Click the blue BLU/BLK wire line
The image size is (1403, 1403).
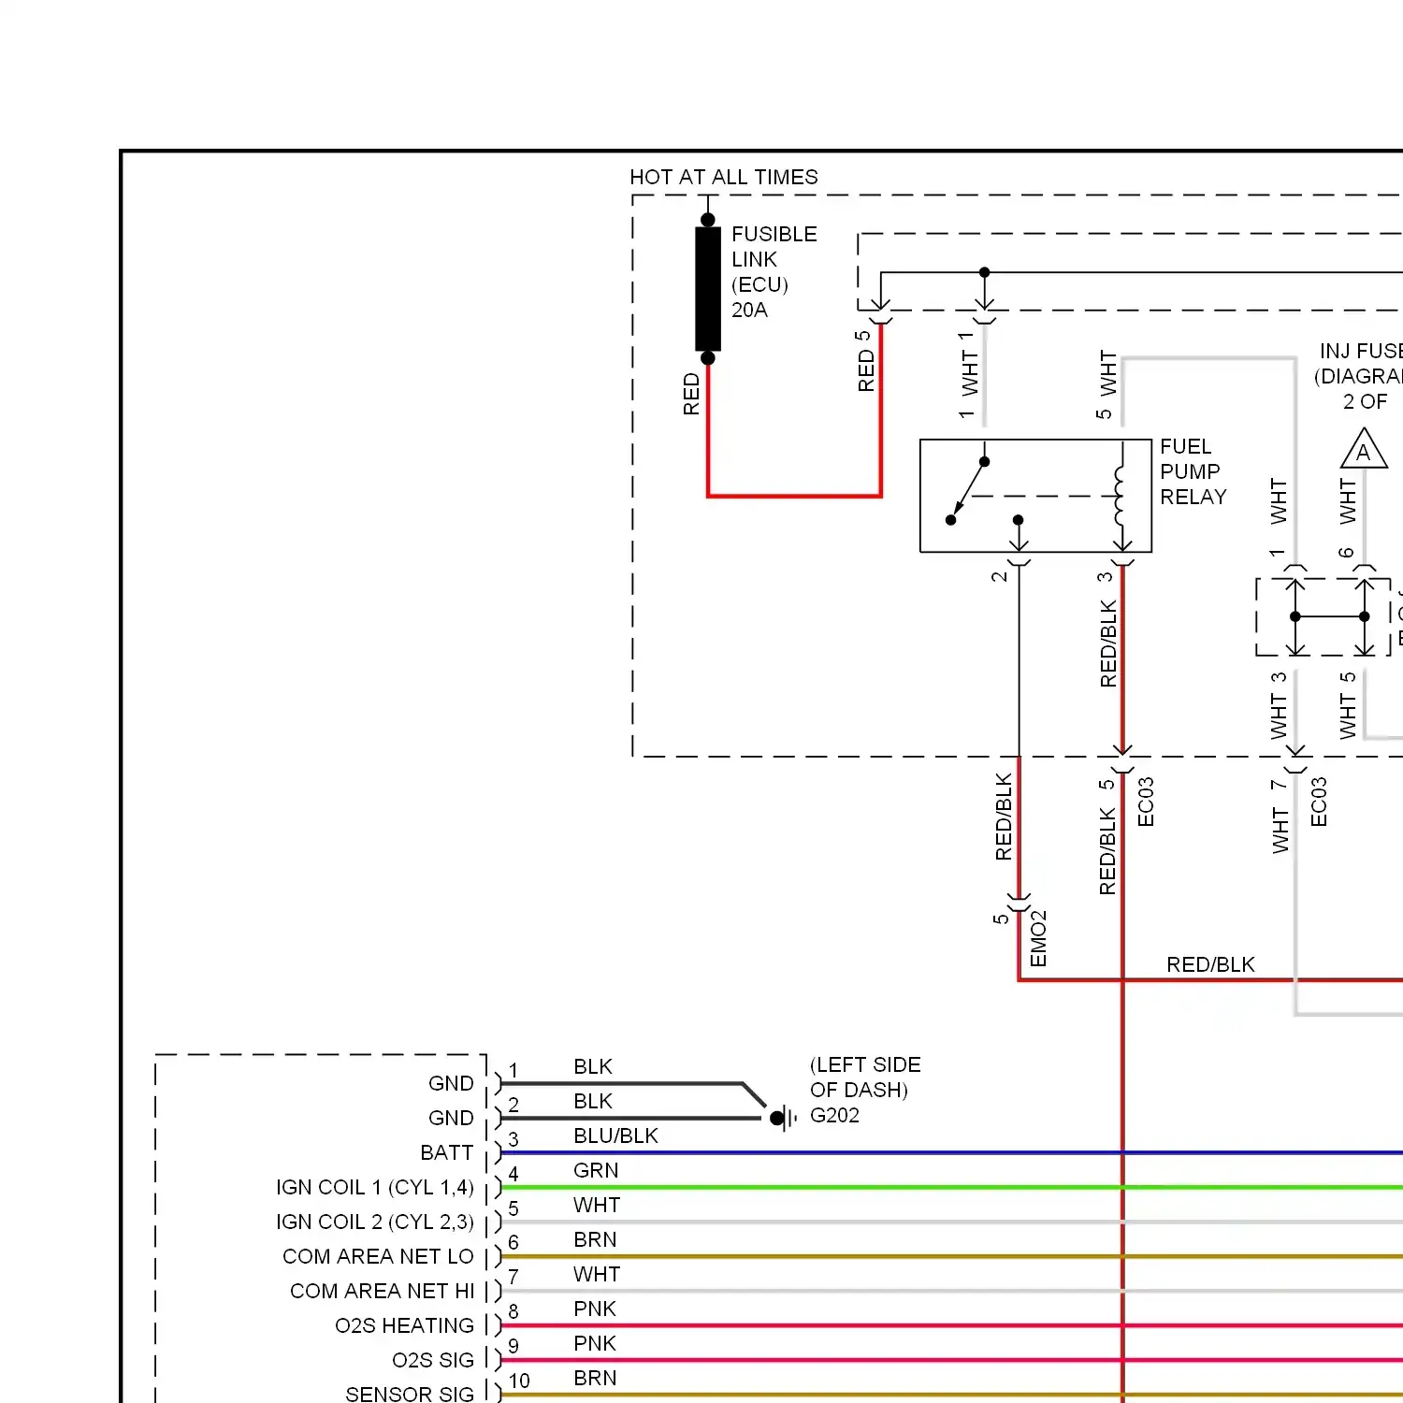point(951,1152)
